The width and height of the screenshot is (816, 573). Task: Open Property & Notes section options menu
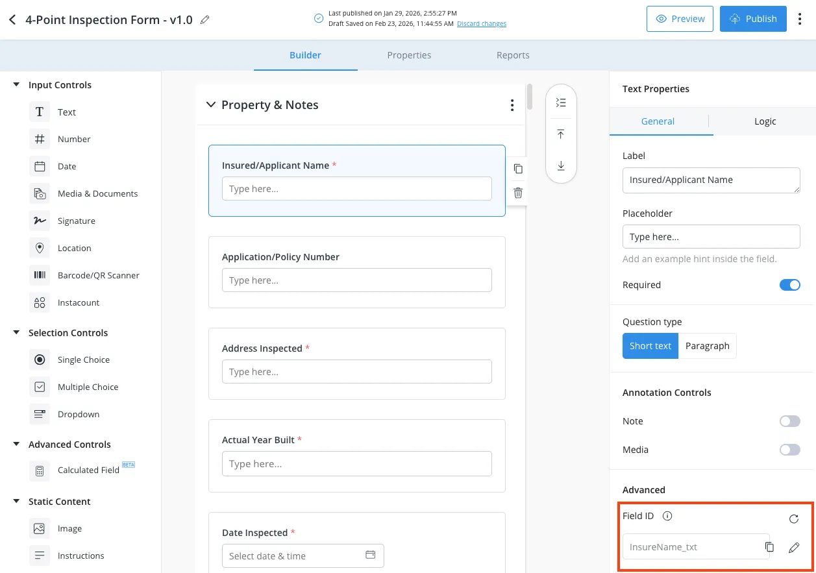512,105
